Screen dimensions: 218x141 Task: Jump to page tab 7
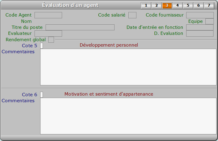[209, 6]
